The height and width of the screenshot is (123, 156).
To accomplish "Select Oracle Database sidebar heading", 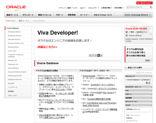I will click(12, 28).
